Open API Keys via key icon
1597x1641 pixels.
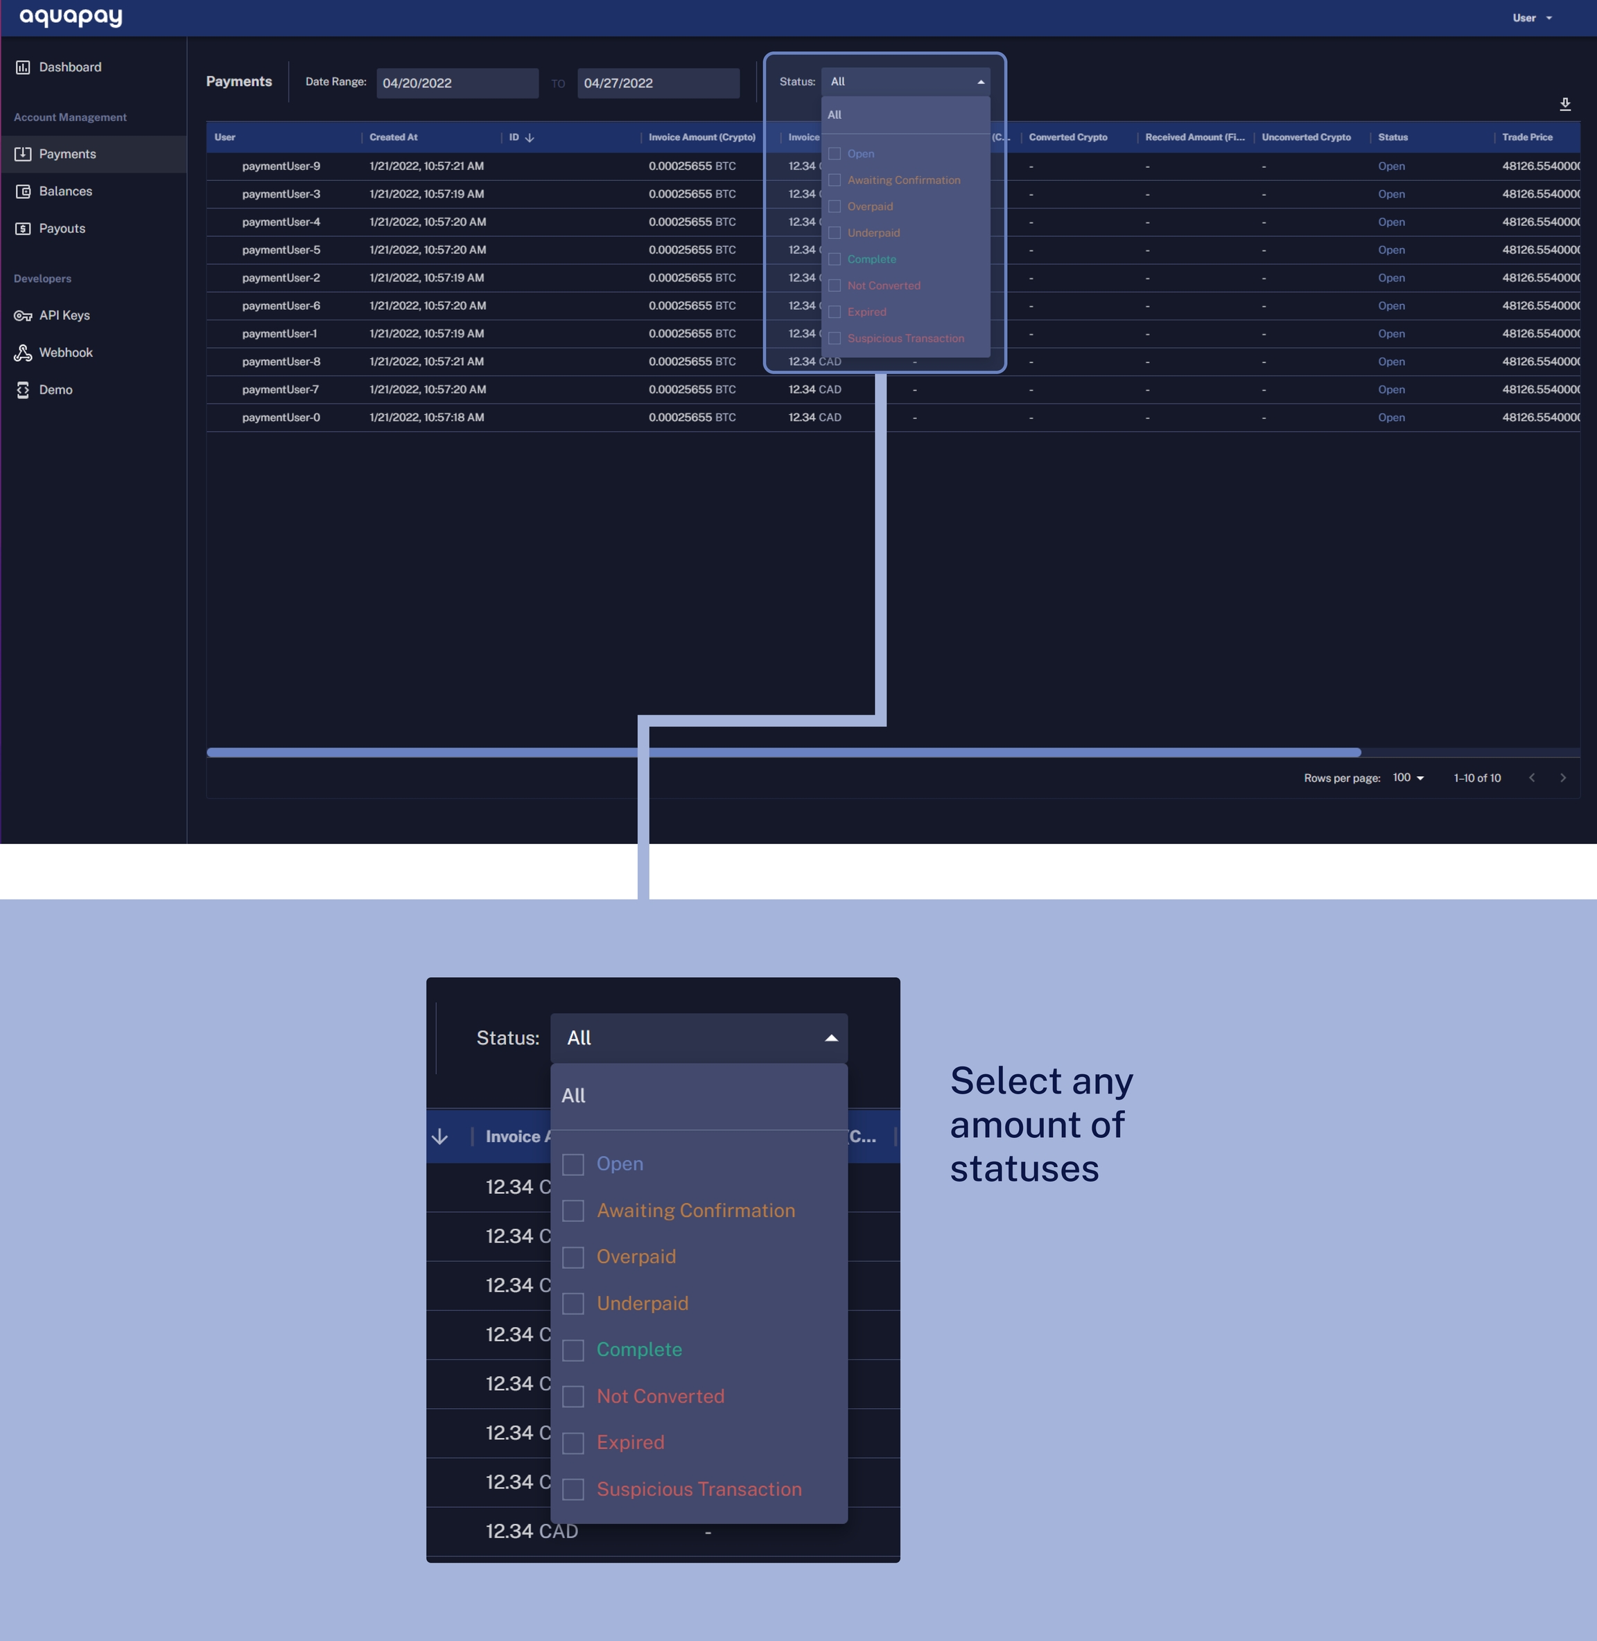(23, 315)
